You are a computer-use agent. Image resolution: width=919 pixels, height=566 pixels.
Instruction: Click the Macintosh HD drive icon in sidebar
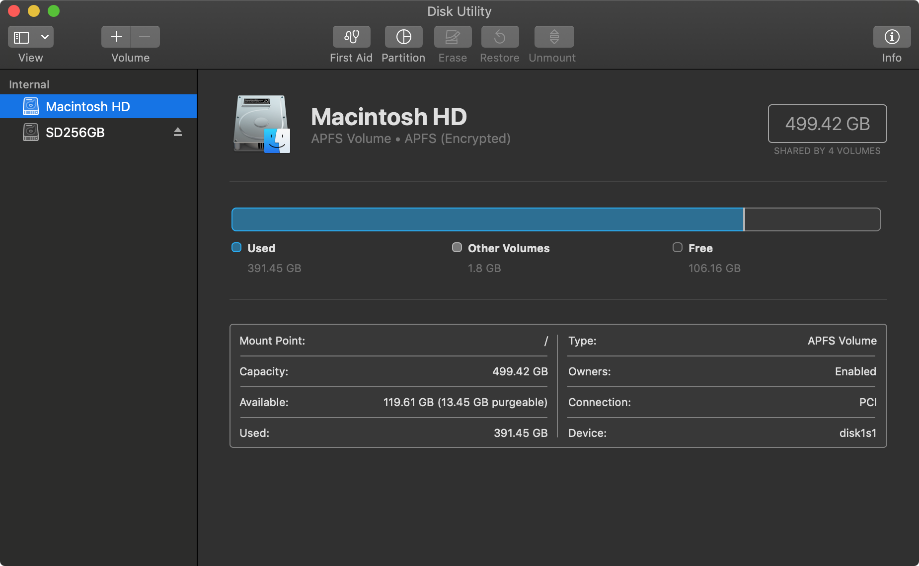pos(31,106)
